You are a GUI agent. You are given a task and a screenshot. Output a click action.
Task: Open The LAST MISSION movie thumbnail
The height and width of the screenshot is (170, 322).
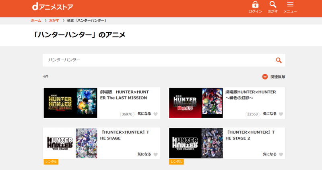click(70, 103)
